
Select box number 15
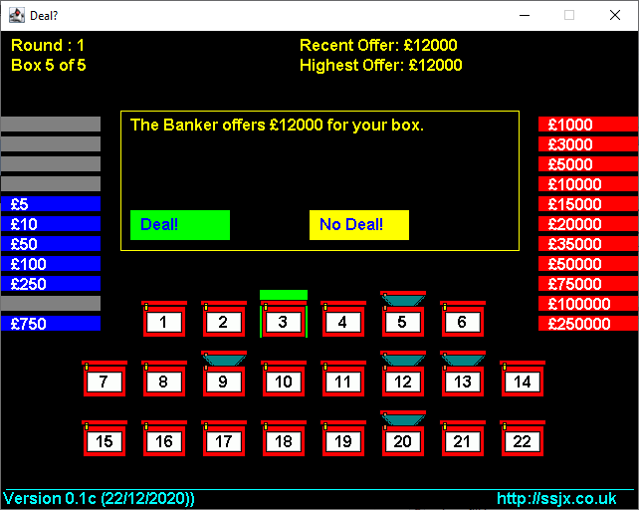tap(104, 438)
